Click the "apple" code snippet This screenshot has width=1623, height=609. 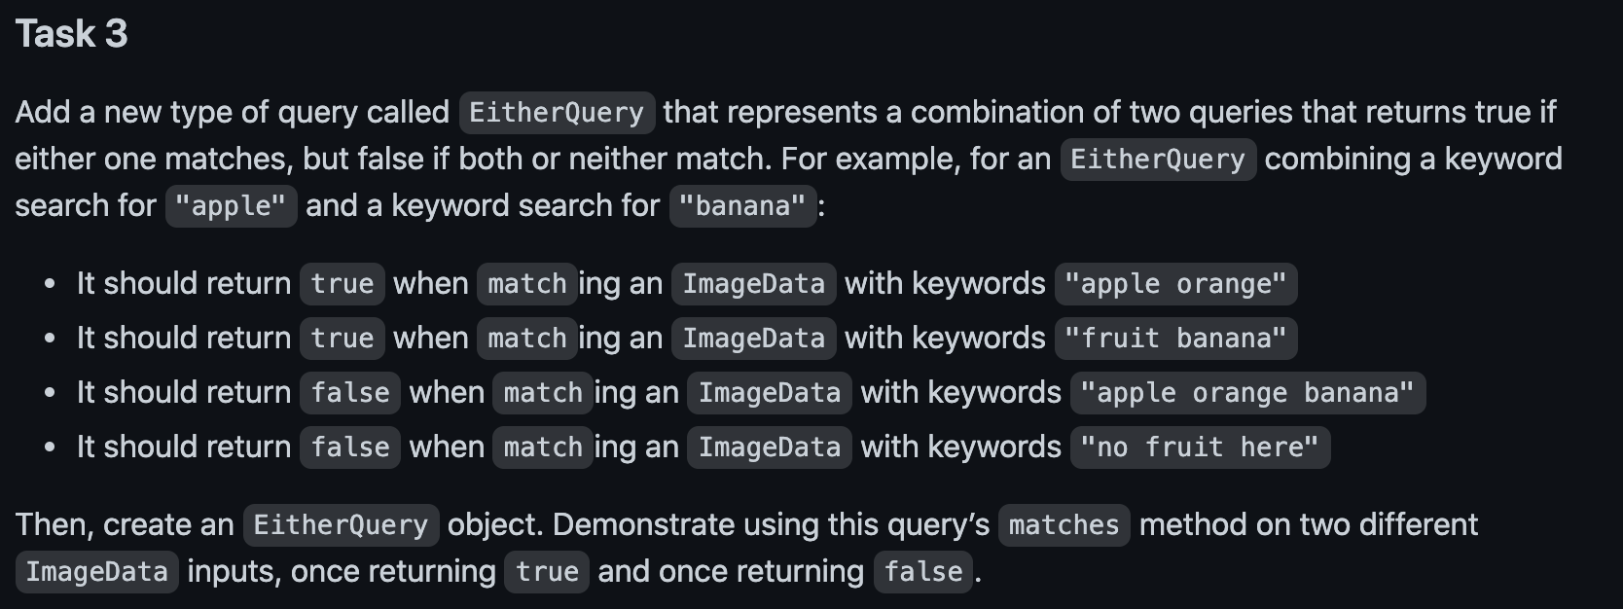click(231, 206)
